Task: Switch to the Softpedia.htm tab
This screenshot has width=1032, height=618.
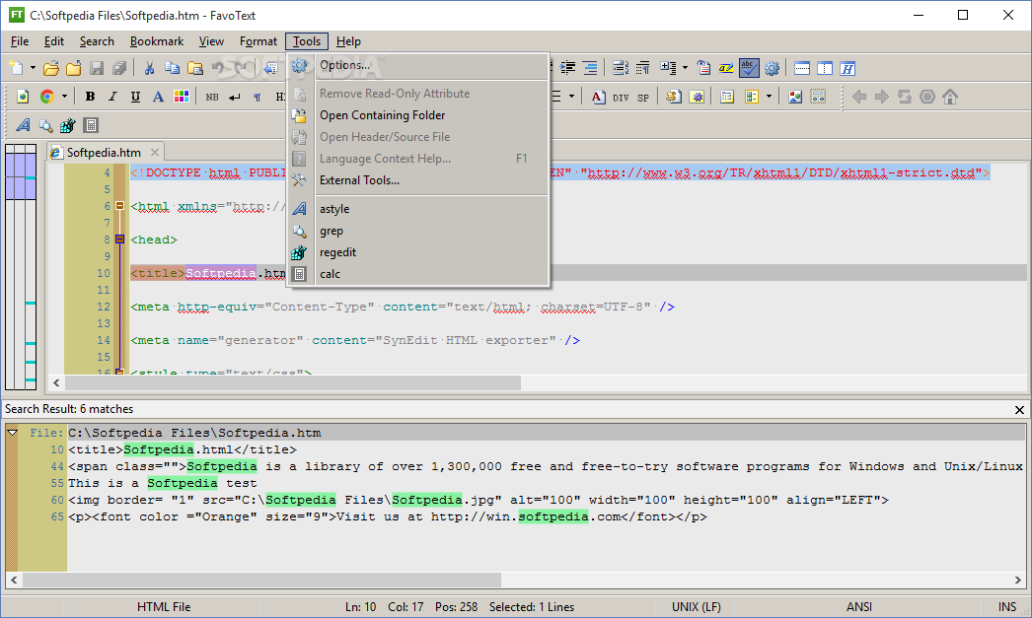Action: coord(104,153)
